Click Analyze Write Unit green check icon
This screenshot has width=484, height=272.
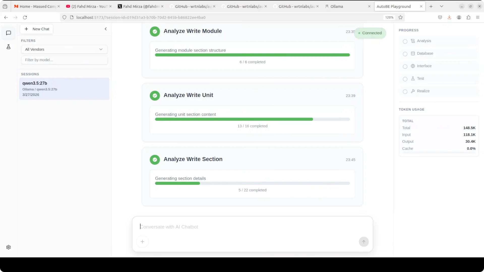(155, 96)
